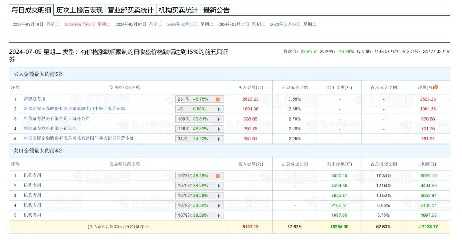Open 机构专用 link in sell row 2

coord(33,186)
